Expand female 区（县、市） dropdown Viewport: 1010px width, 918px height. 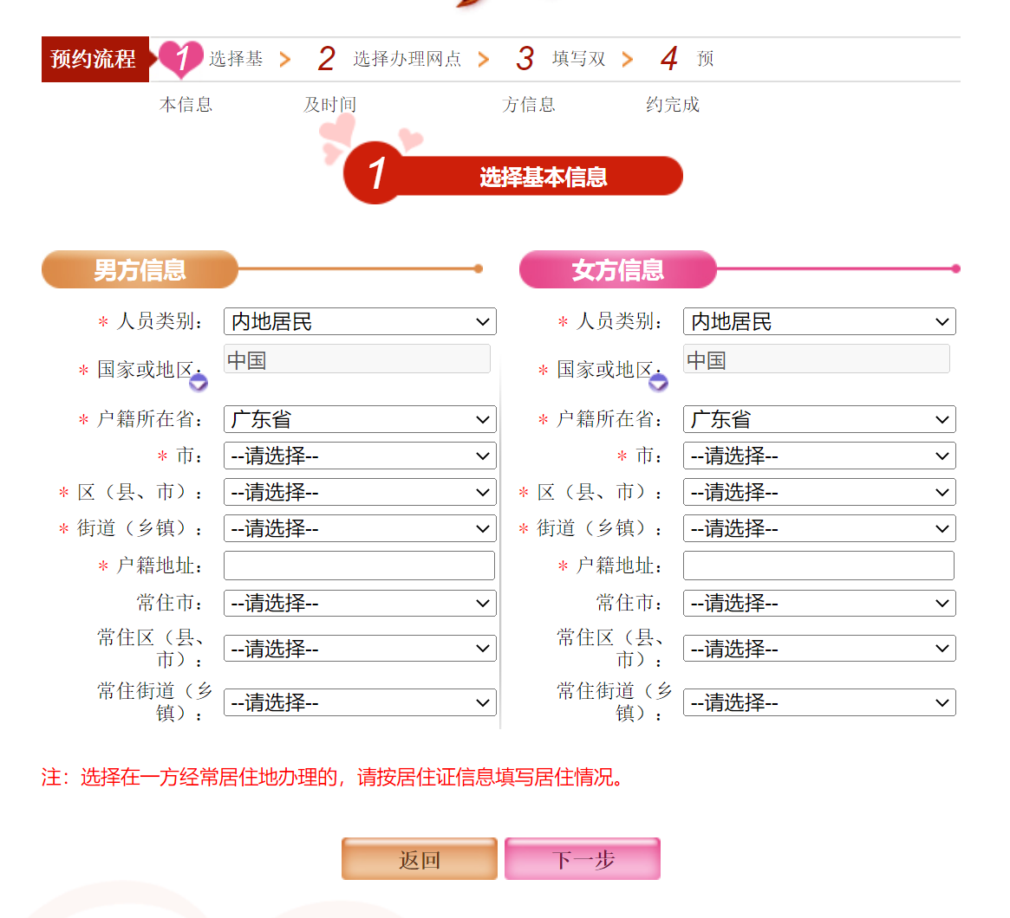coord(819,492)
